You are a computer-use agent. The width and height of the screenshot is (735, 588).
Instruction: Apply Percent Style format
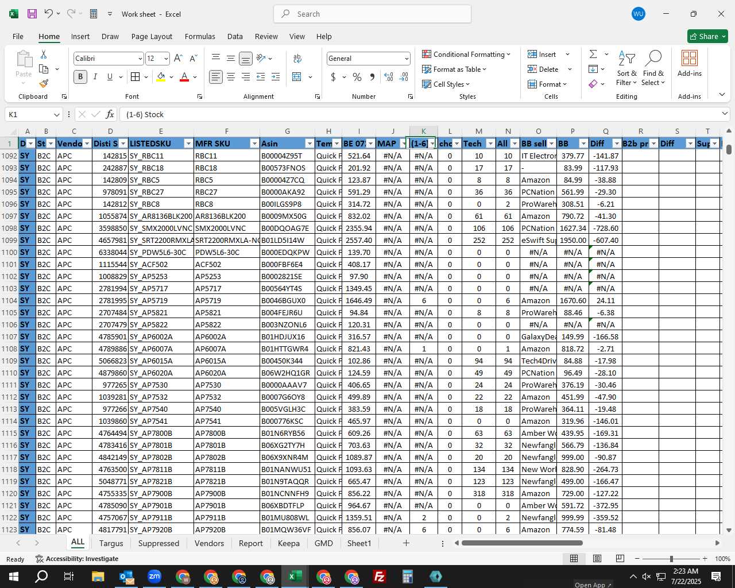tap(357, 77)
